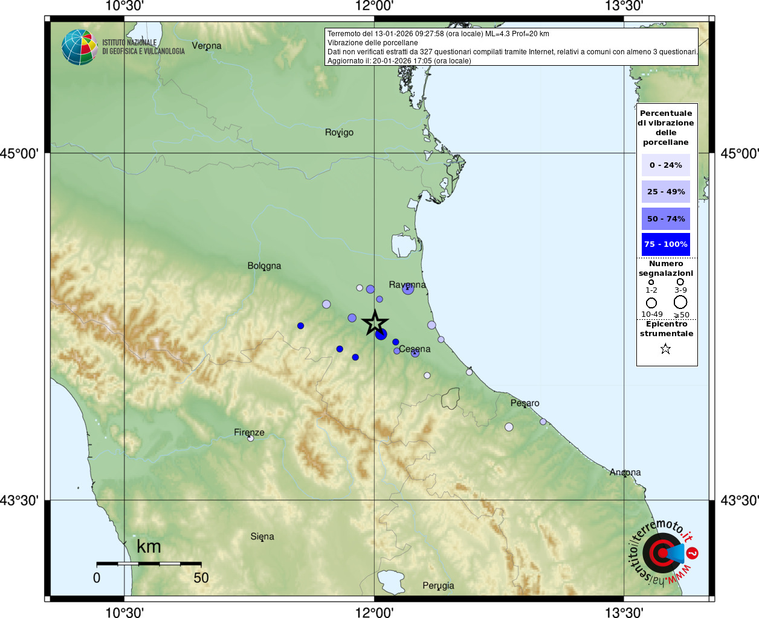
Task: Click the 'Dati non verificati' questionnaire line
Action: click(x=512, y=52)
